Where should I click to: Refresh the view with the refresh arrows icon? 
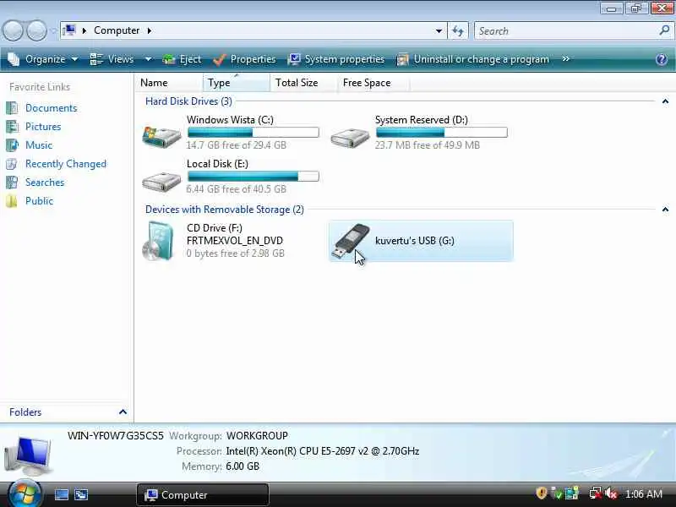click(458, 30)
